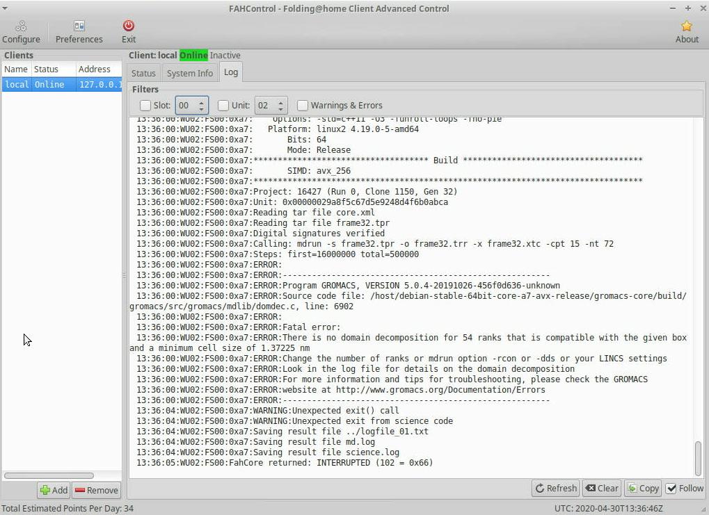This screenshot has height=515, width=709.
Task: Refresh the log output
Action: 556,489
